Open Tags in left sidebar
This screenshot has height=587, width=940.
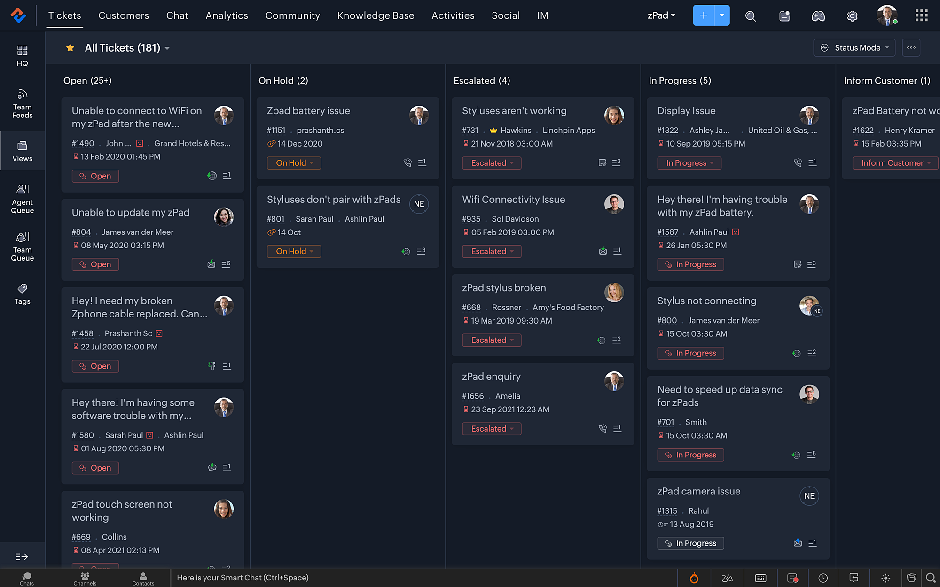(22, 293)
